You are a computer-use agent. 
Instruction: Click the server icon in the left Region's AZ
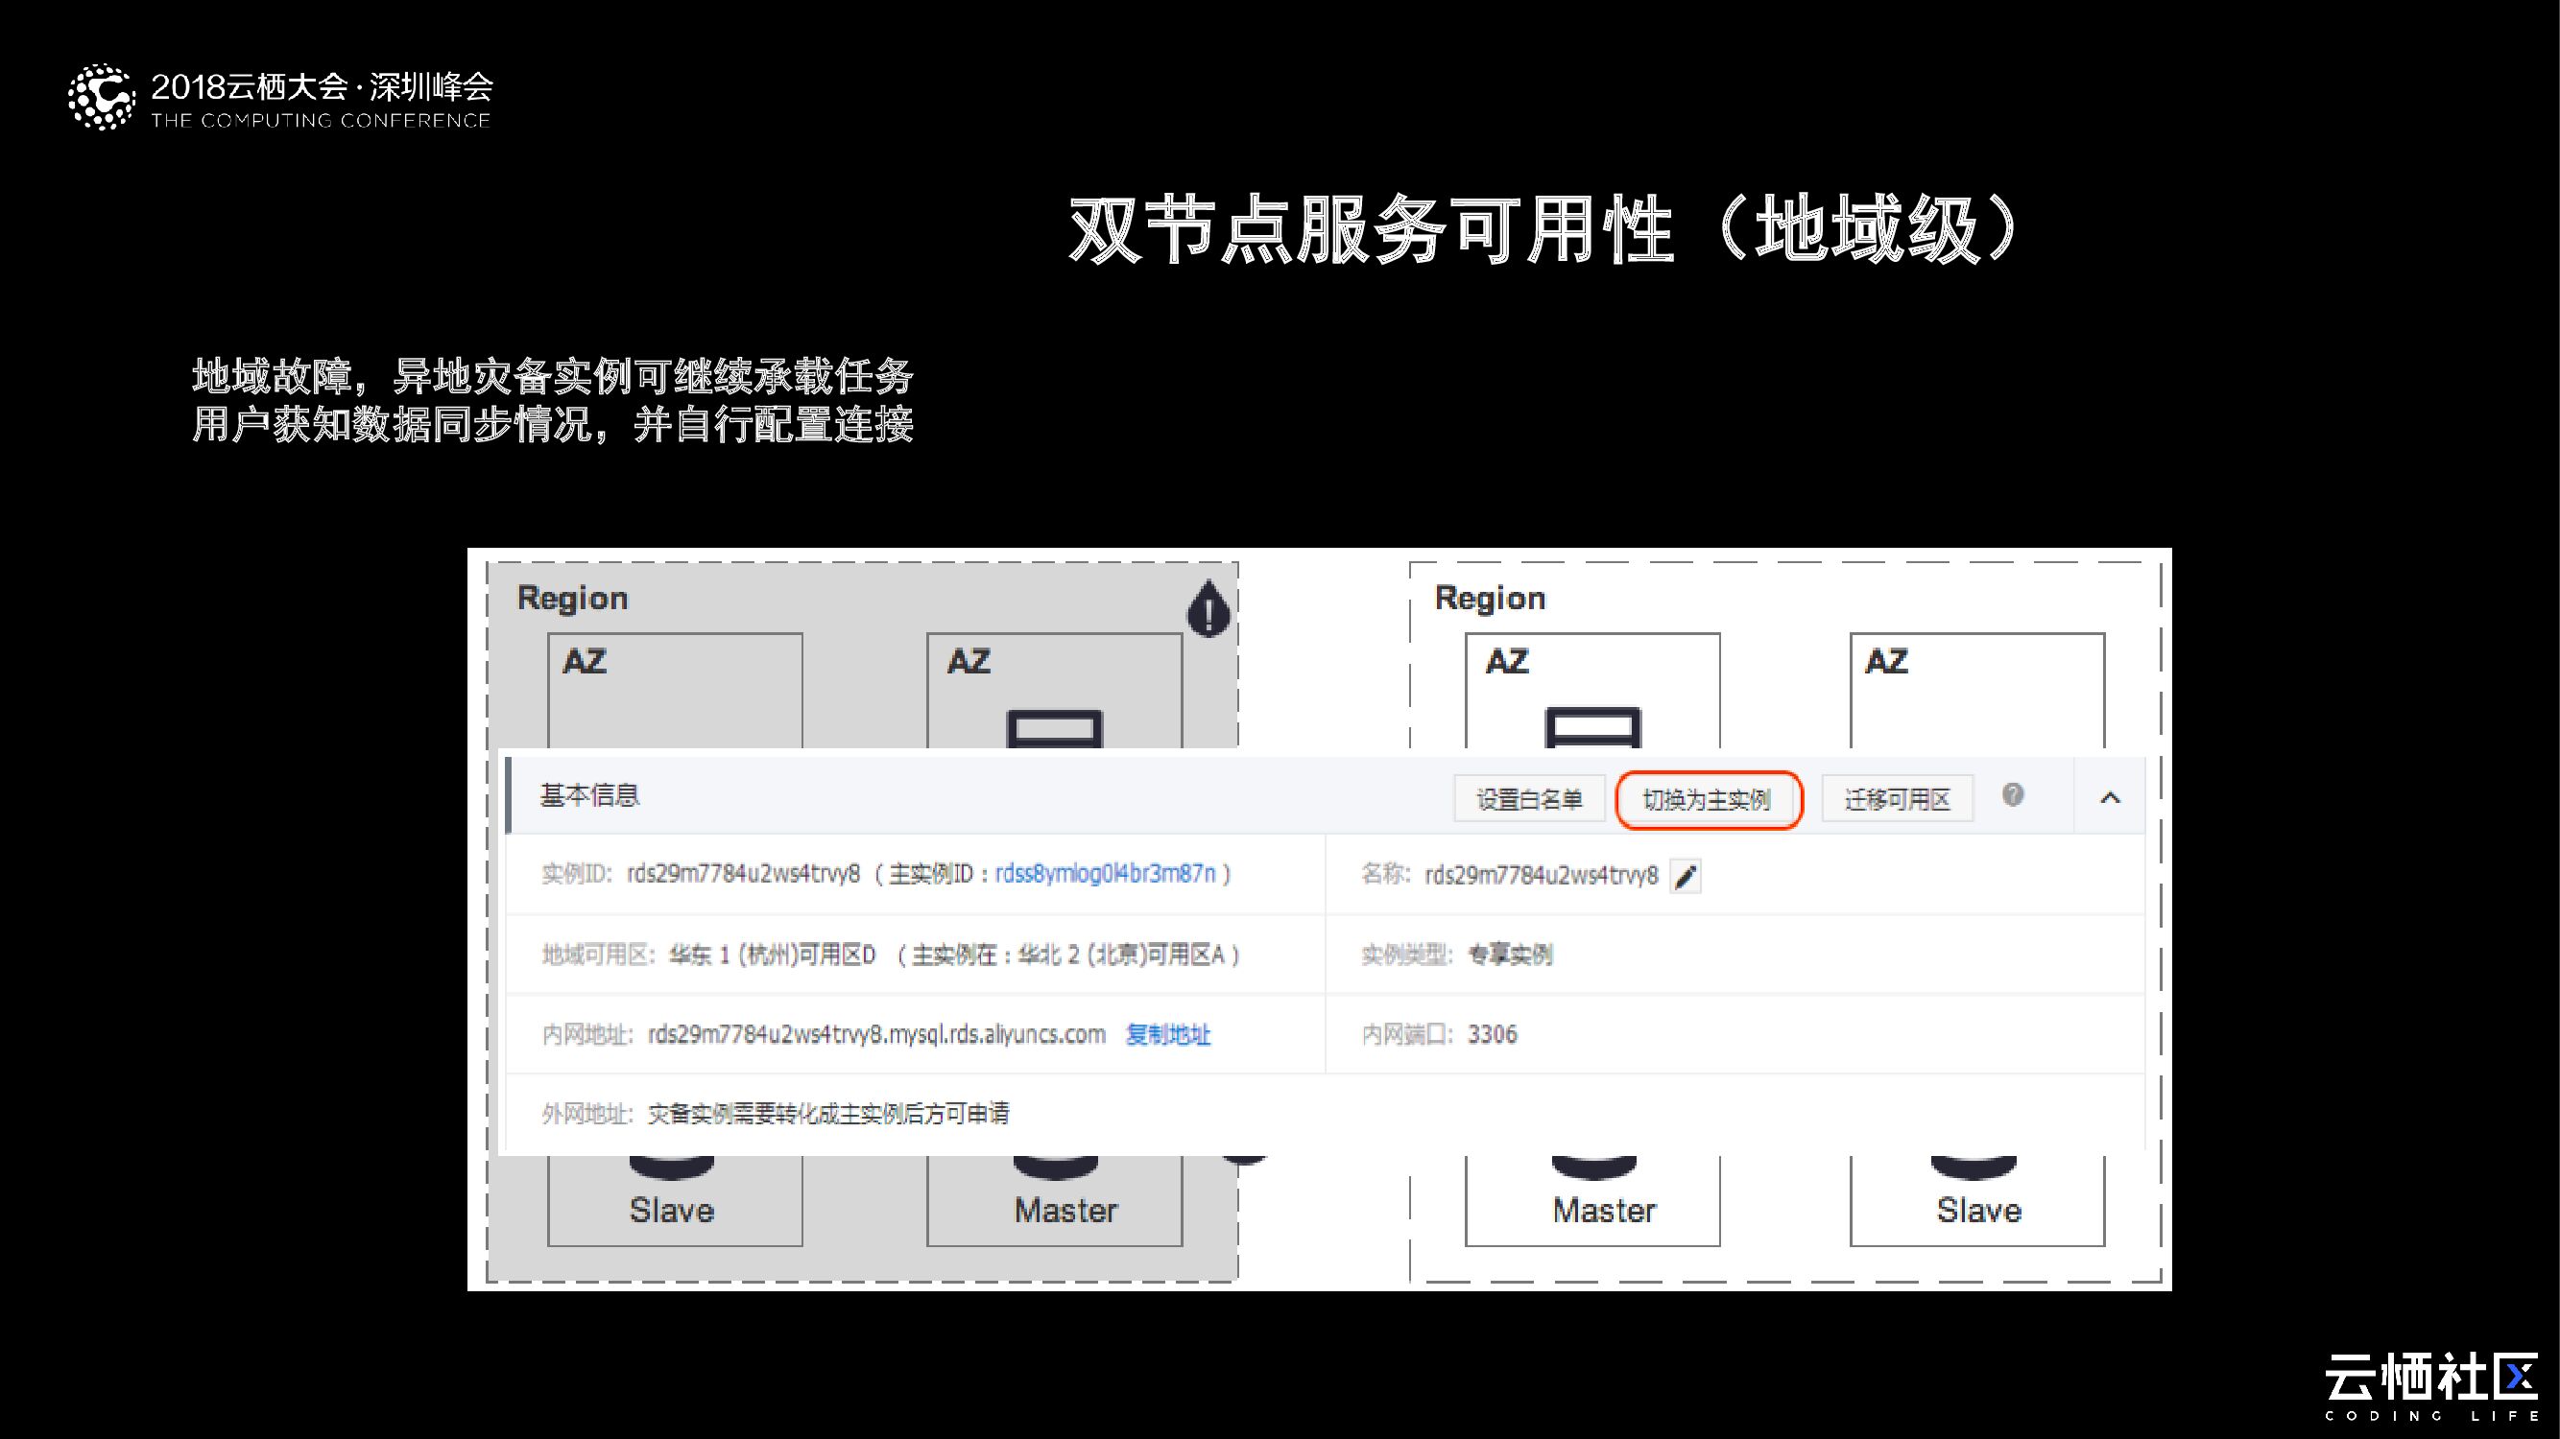[x=1054, y=728]
